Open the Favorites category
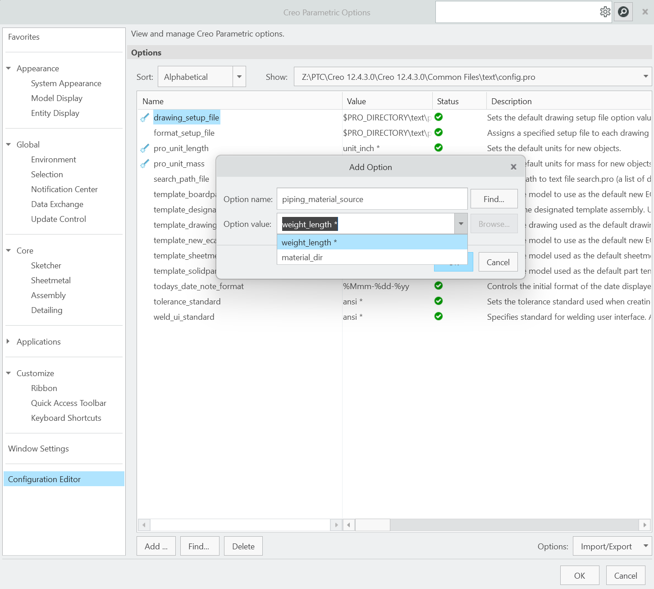654x589 pixels. tap(24, 37)
